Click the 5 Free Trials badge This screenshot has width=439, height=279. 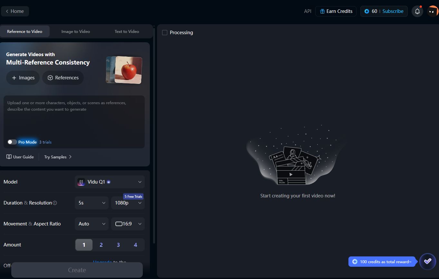(133, 196)
